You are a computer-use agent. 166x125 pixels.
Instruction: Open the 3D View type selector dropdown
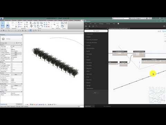tap(11, 39)
